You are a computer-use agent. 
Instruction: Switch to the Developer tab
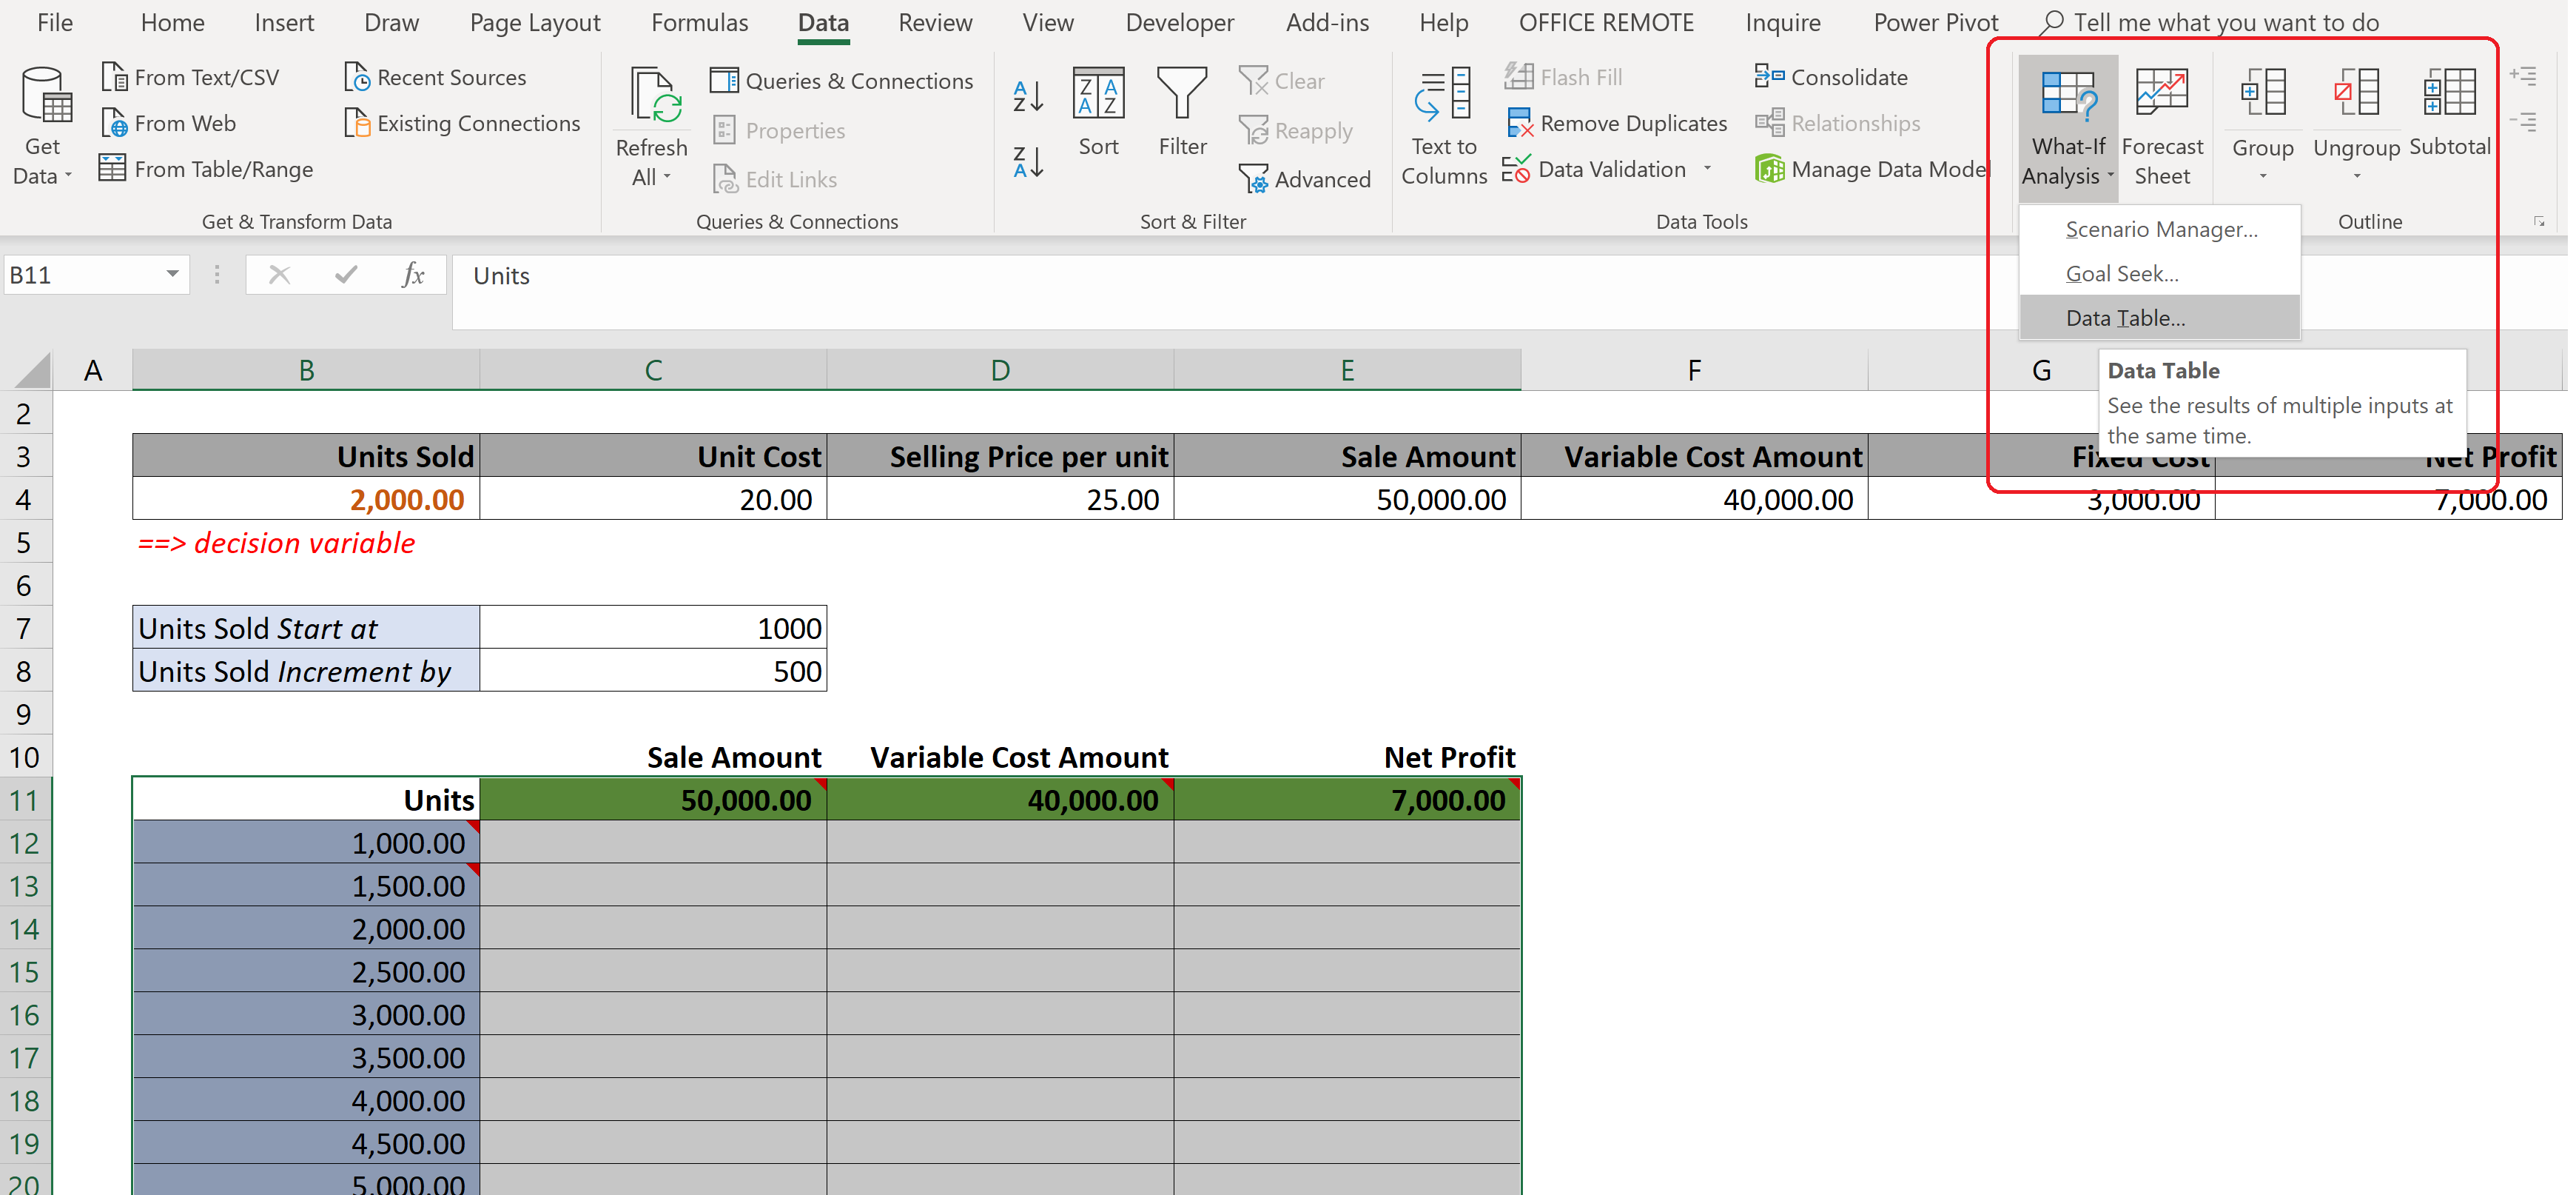(1179, 22)
